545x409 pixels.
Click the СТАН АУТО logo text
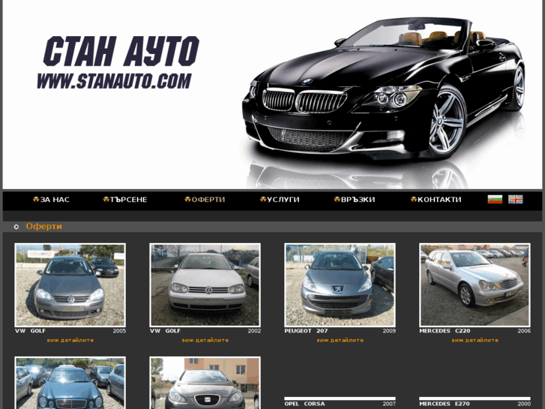click(x=121, y=51)
